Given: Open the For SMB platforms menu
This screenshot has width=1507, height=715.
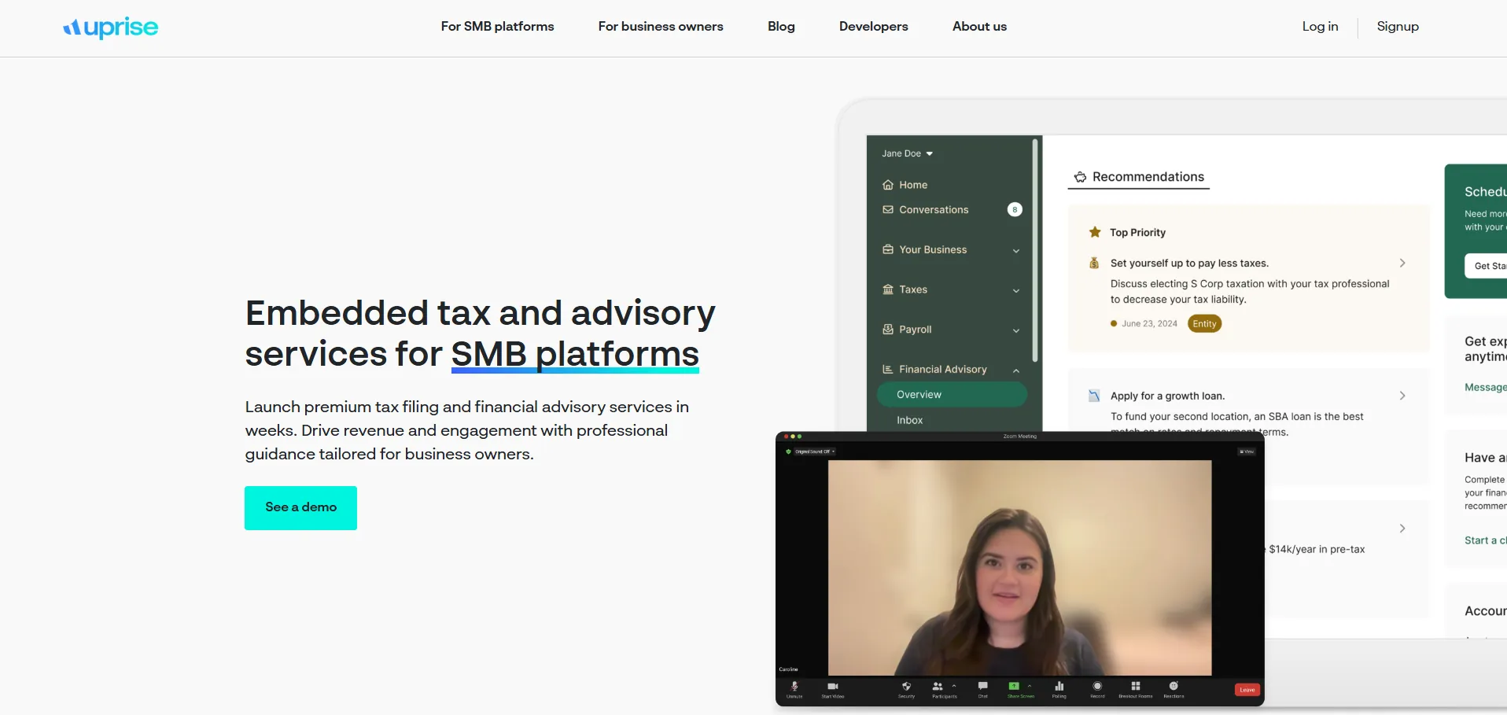Looking at the screenshot, I should [x=497, y=27].
